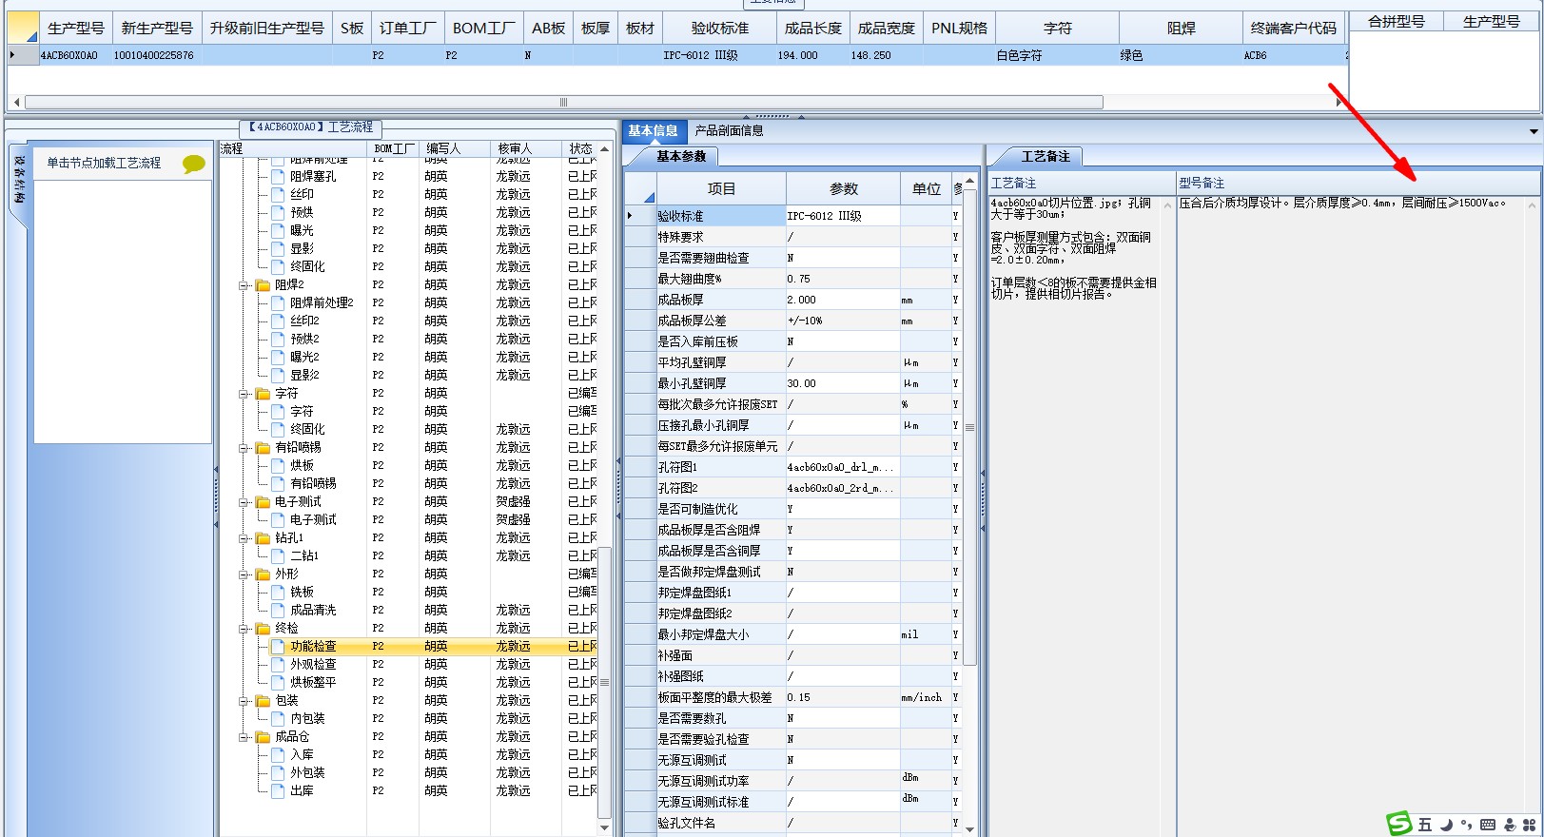Click the folder icon of 阻焊2

pyautogui.click(x=263, y=284)
